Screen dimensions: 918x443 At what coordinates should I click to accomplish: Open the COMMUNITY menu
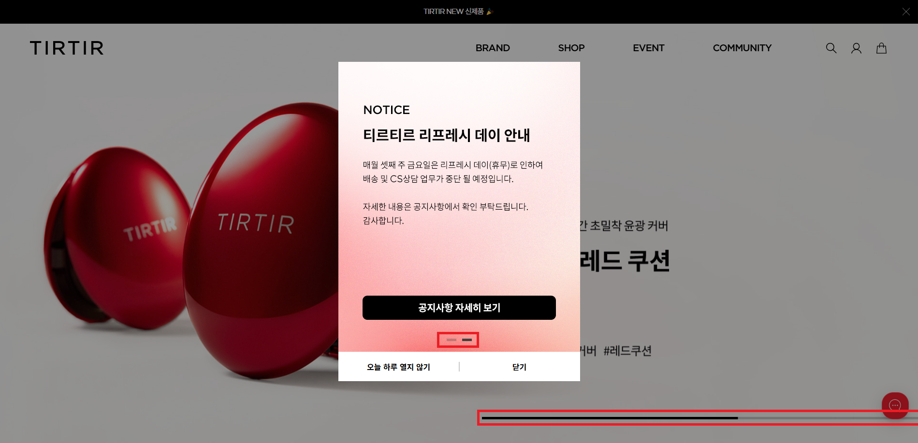[742, 48]
